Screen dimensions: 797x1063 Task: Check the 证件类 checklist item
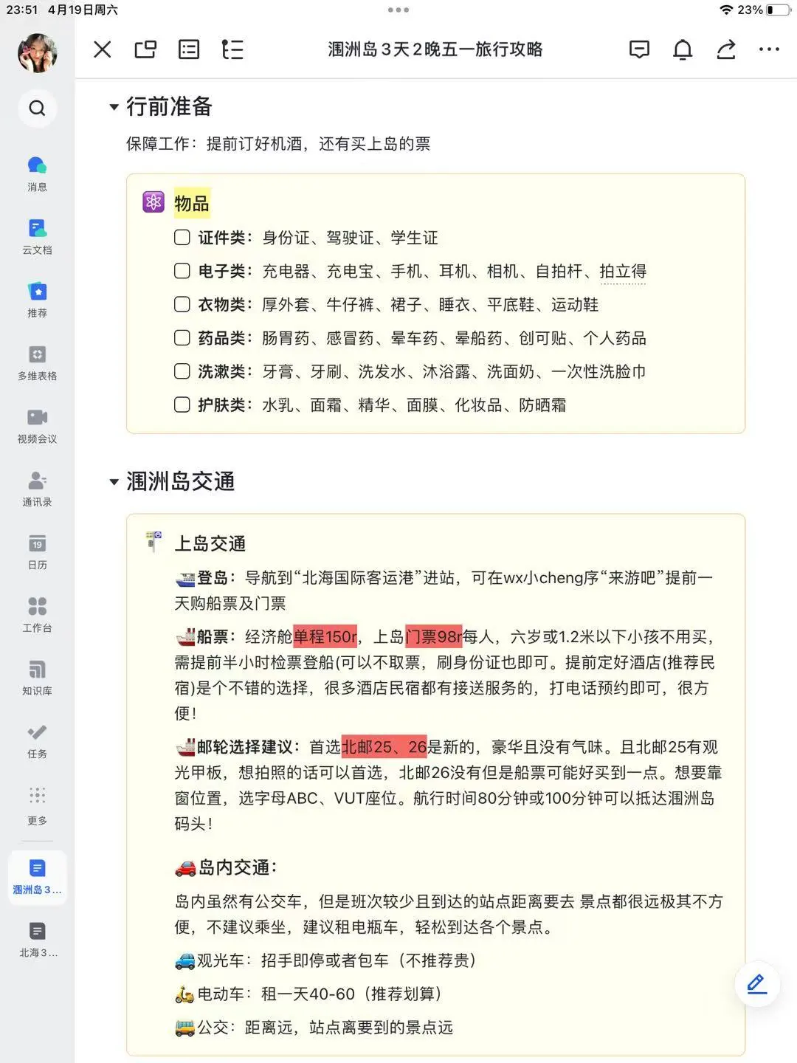(181, 238)
